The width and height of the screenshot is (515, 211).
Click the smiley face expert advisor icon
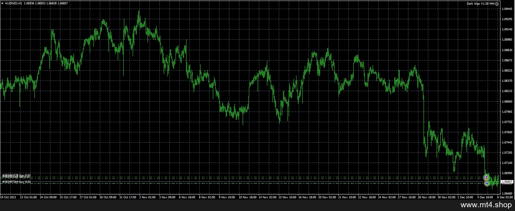[x=497, y=4]
